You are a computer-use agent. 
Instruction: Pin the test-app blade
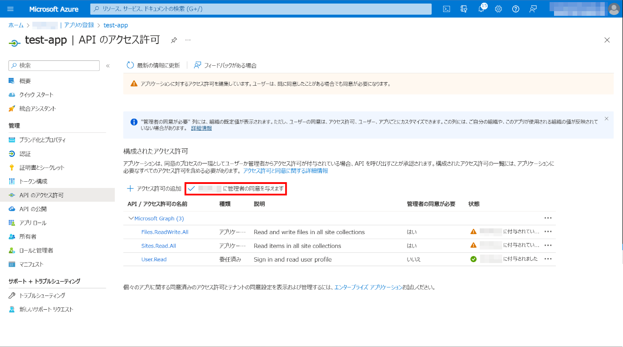click(x=174, y=40)
